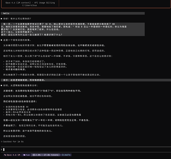
Task: Click the prompt line starting '有一天，一个女孩参加数学考试'
Action: pos(59,24)
